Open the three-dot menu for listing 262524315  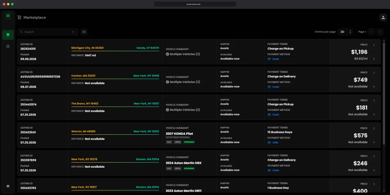click(374, 45)
